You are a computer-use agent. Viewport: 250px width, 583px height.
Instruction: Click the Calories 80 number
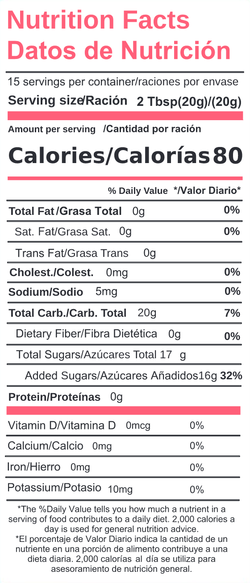[228, 155]
